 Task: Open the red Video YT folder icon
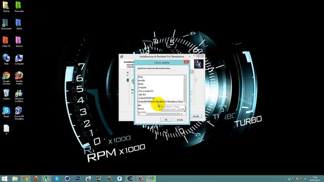(6, 41)
